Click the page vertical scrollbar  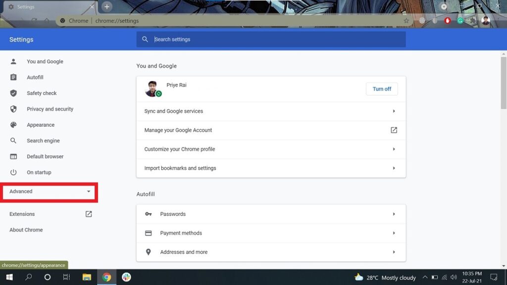504,84
